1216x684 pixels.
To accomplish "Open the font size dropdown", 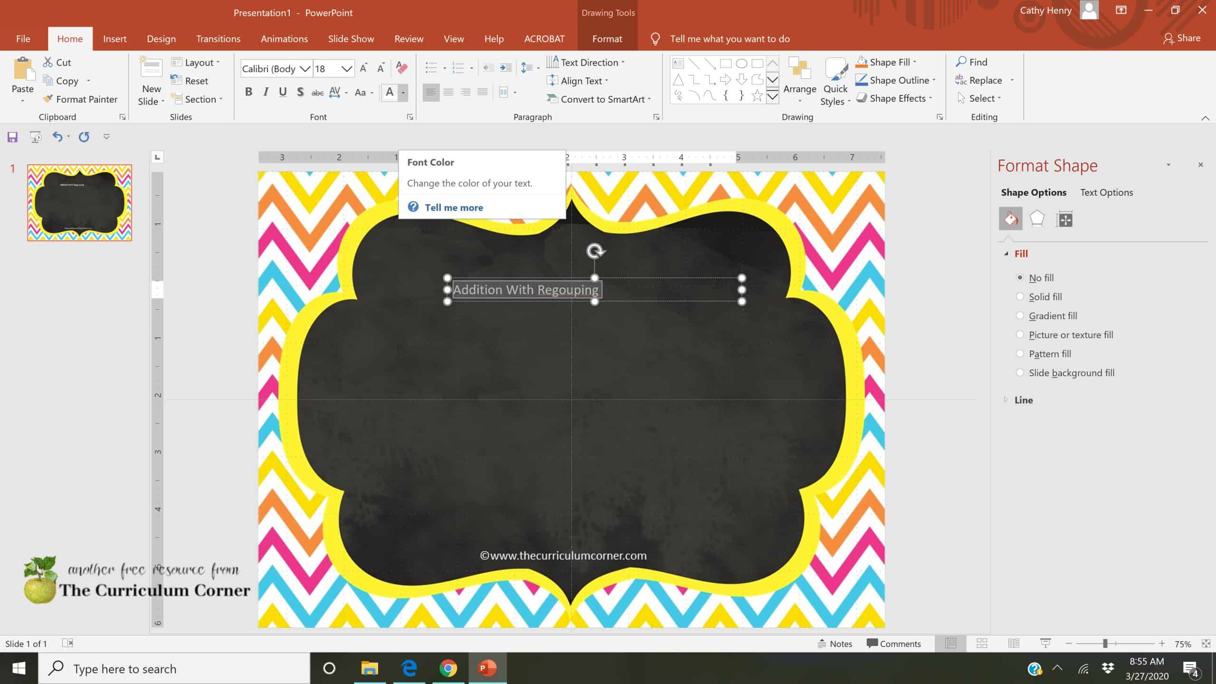I will [347, 68].
